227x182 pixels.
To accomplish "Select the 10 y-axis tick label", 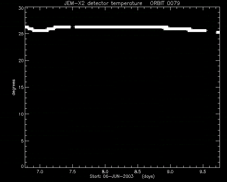I will (21, 114).
